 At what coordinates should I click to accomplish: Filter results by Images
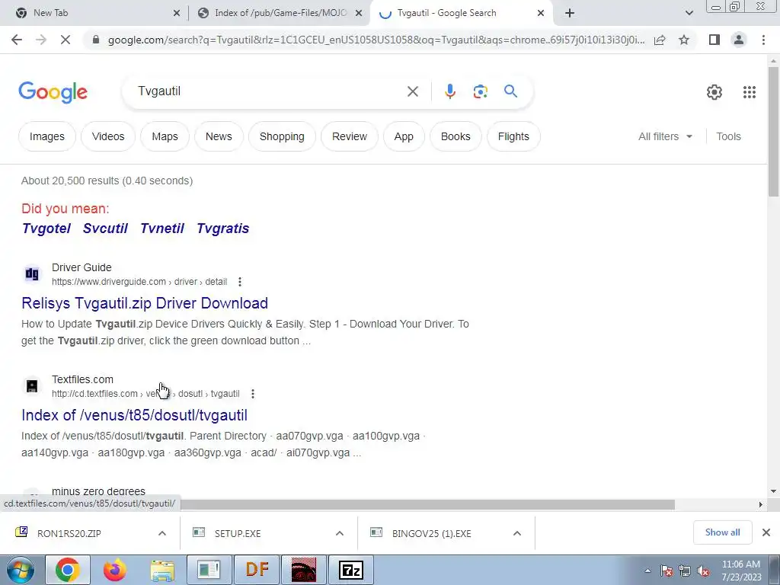pyautogui.click(x=46, y=136)
